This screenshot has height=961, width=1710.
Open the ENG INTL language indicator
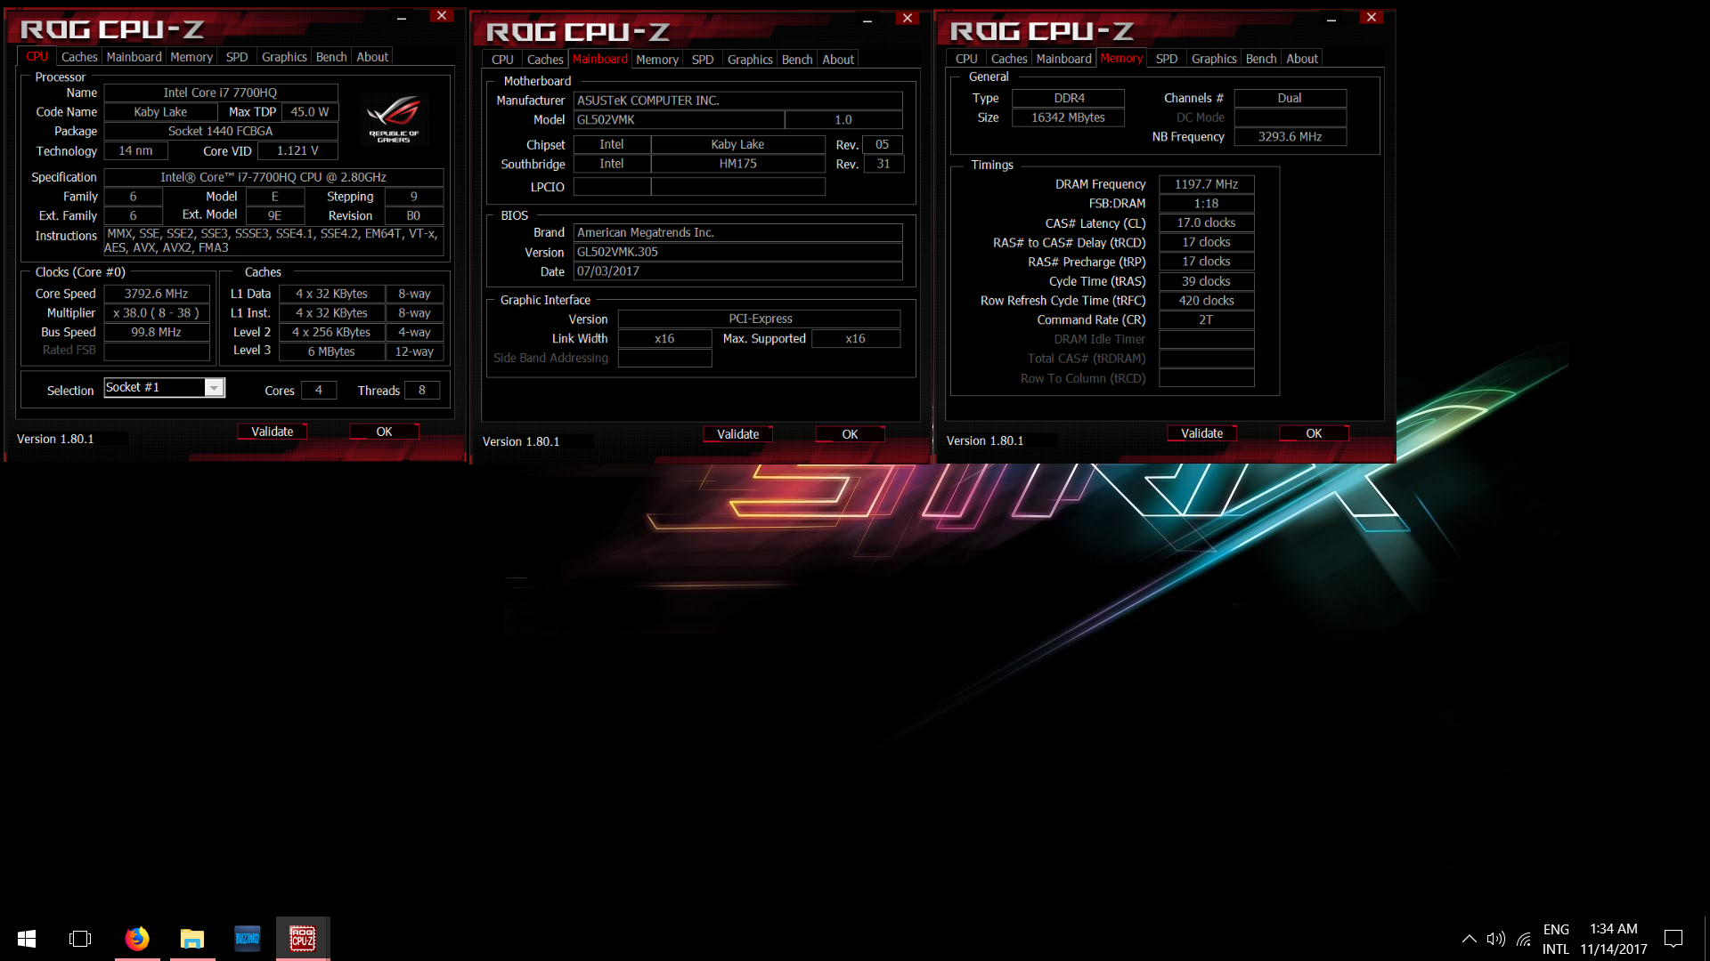(1556, 939)
